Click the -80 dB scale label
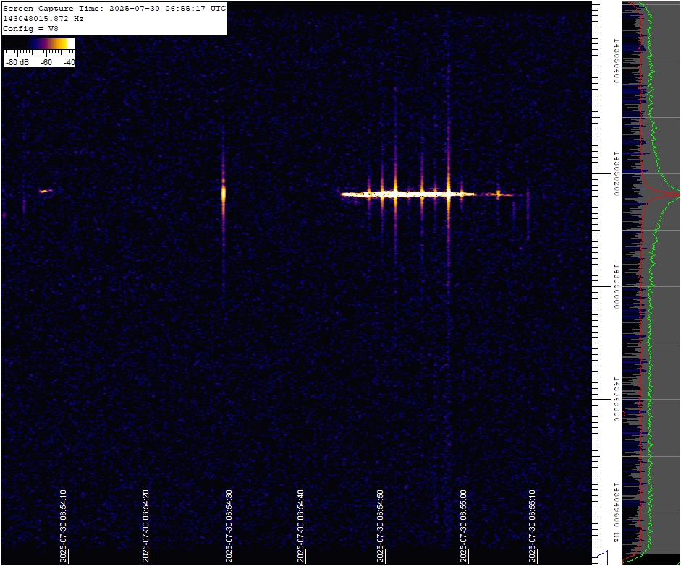Viewport: 681px width, 566px height. [17, 62]
